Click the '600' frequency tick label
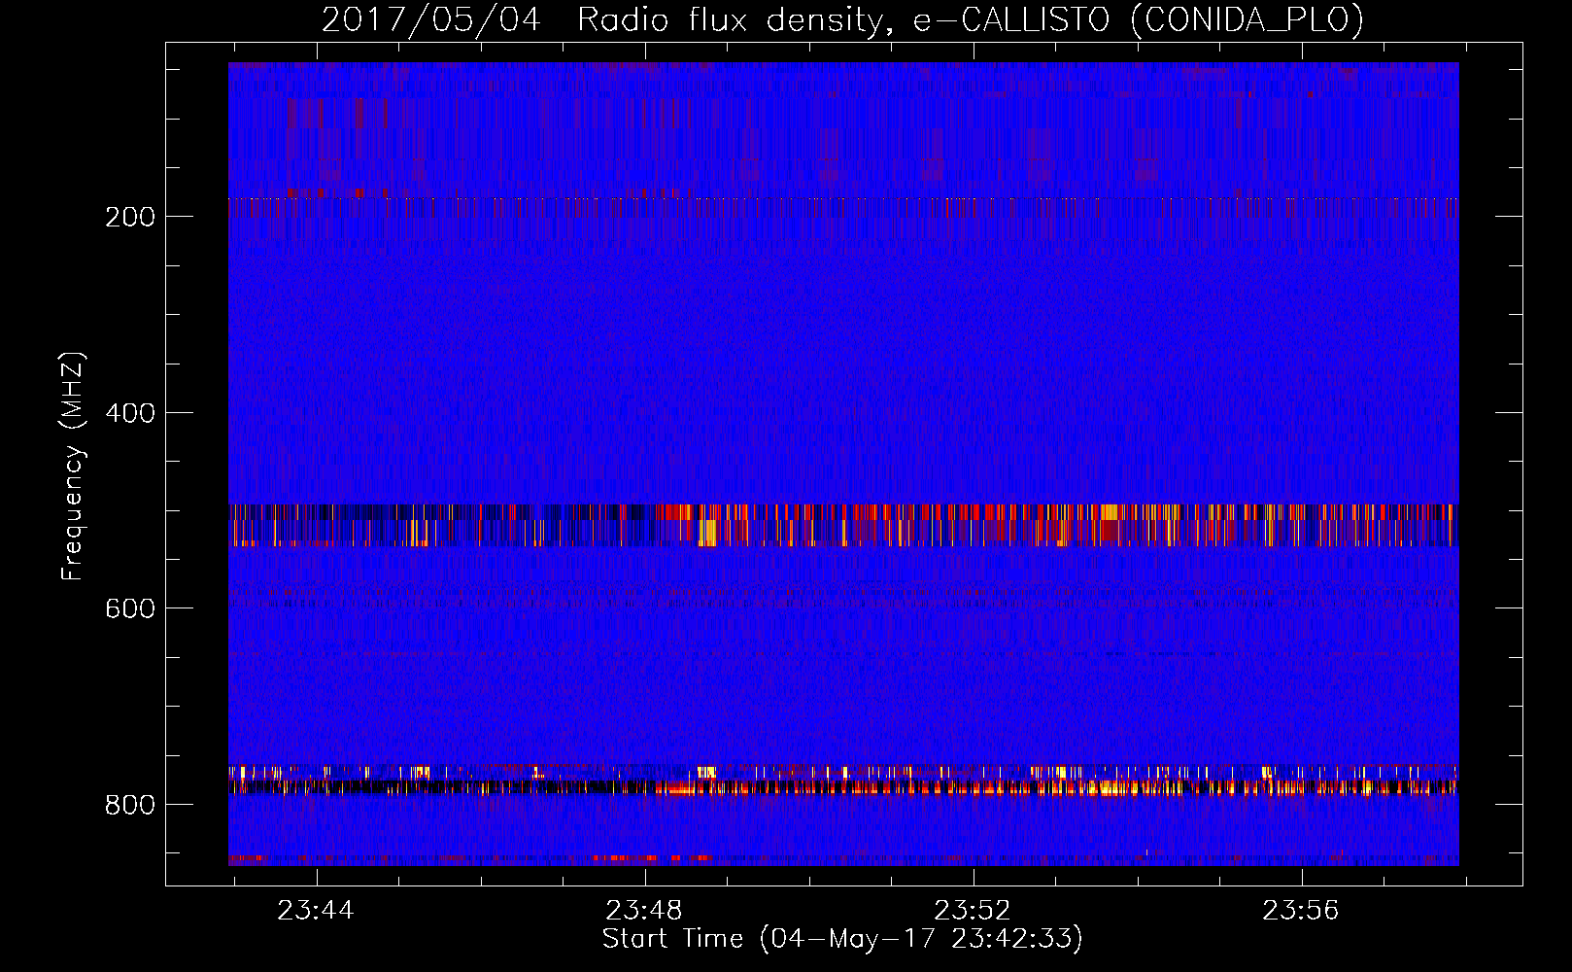Image resolution: width=1572 pixels, height=972 pixels. tap(130, 608)
